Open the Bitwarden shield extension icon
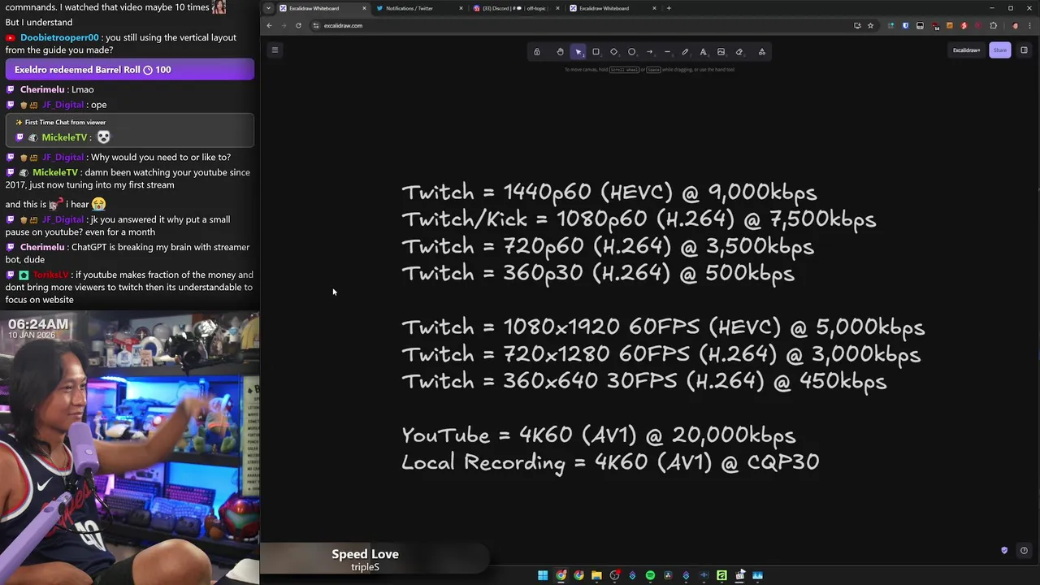The width and height of the screenshot is (1040, 585). 905,25
